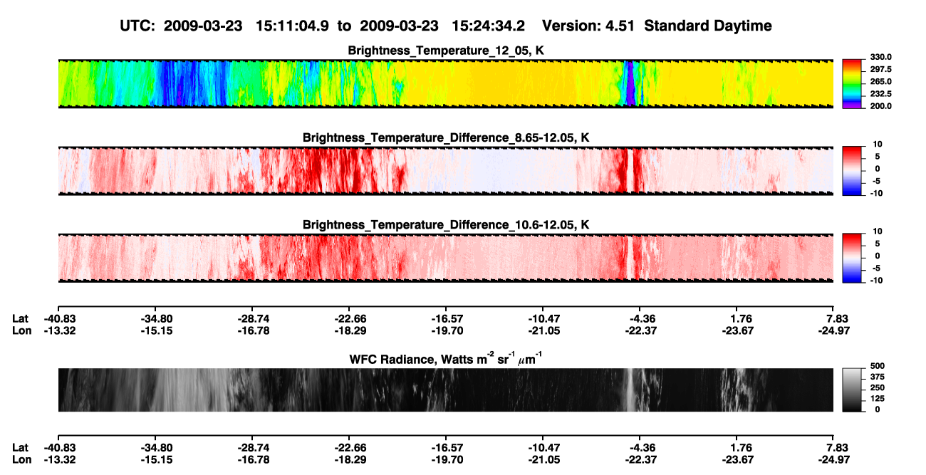
Task: Select the WFC Radiance grayscale image strip
Action: click(445, 390)
